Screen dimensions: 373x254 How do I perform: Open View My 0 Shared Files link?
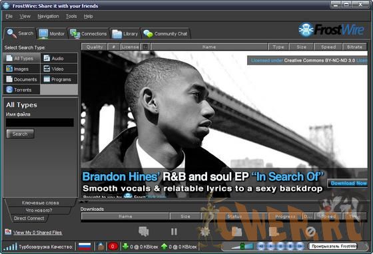pyautogui.click(x=37, y=233)
